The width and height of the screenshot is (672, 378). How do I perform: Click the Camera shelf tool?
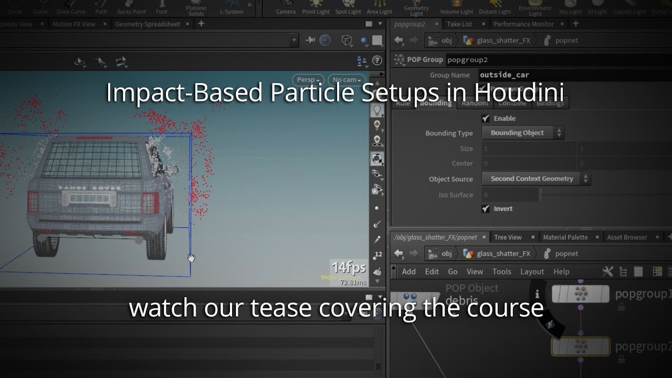pyautogui.click(x=286, y=8)
